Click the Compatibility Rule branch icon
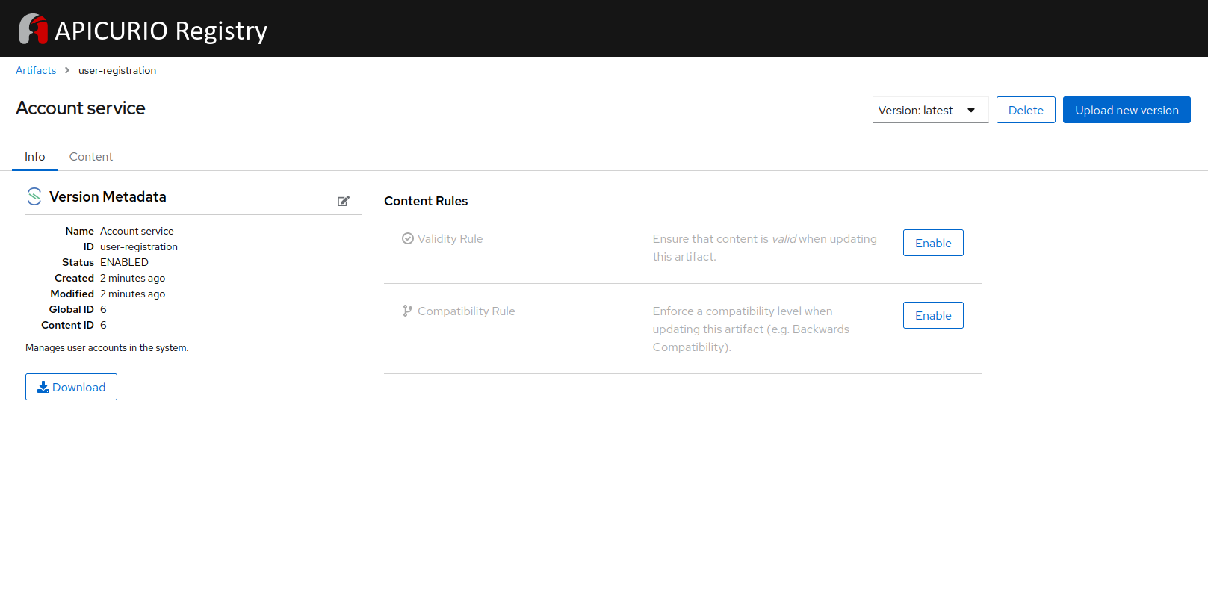Image resolution: width=1208 pixels, height=611 pixels. click(x=408, y=311)
